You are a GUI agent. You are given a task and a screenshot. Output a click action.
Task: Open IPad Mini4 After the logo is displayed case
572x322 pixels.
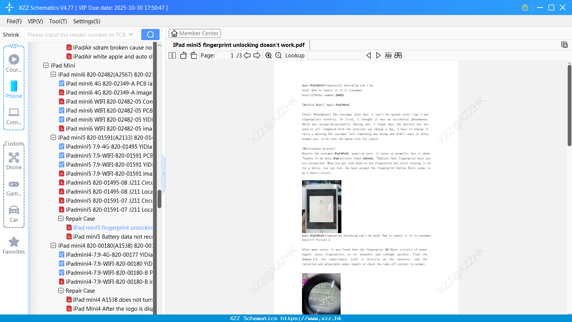[x=109, y=308]
